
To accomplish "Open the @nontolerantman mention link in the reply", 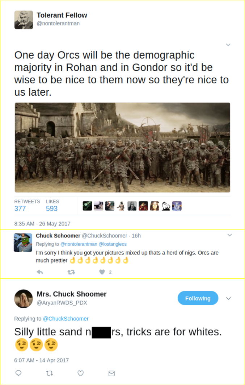I will point(79,244).
